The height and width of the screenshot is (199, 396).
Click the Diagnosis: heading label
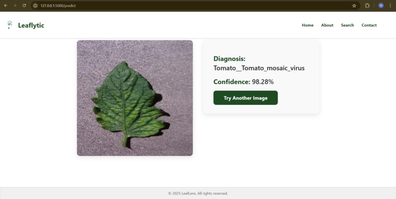229,59
